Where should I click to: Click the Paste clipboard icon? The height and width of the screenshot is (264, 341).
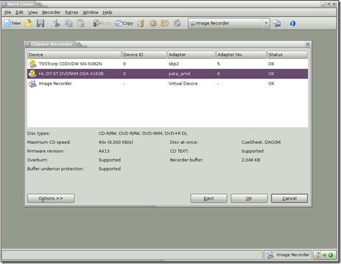81,23
